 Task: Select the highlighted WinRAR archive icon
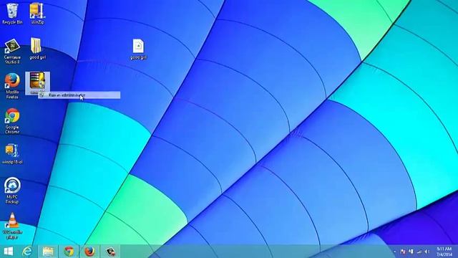click(37, 83)
